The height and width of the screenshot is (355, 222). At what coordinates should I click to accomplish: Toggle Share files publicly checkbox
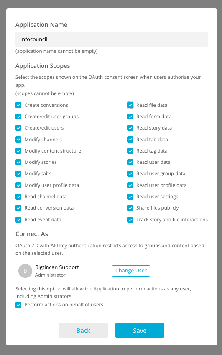coord(130,208)
